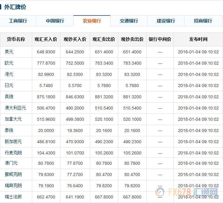The width and height of the screenshot is (223, 203).
Task: Click the value 662.4700 for 瑞士法郎
Action: pyautogui.click(x=46, y=197)
